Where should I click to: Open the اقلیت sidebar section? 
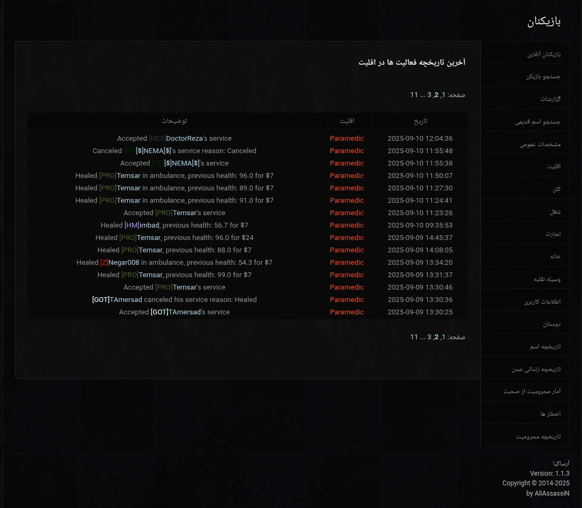(524, 165)
